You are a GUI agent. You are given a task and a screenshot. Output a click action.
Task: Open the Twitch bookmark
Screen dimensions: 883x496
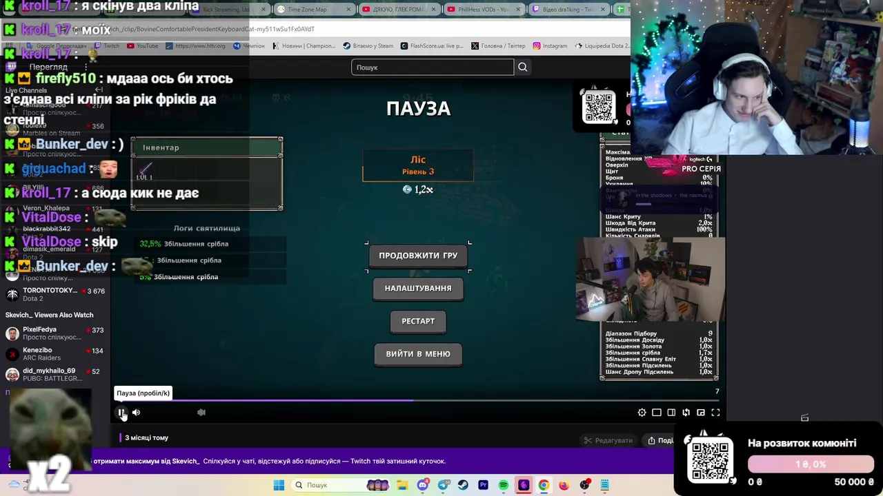[x=107, y=46]
